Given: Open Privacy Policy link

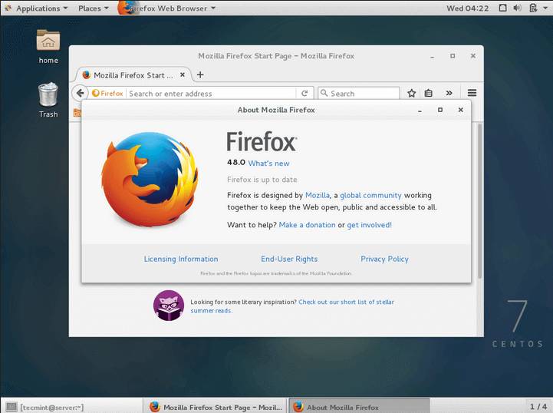Looking at the screenshot, I should point(384,259).
